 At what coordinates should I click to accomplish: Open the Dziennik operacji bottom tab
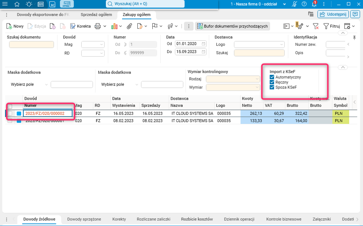239,219
